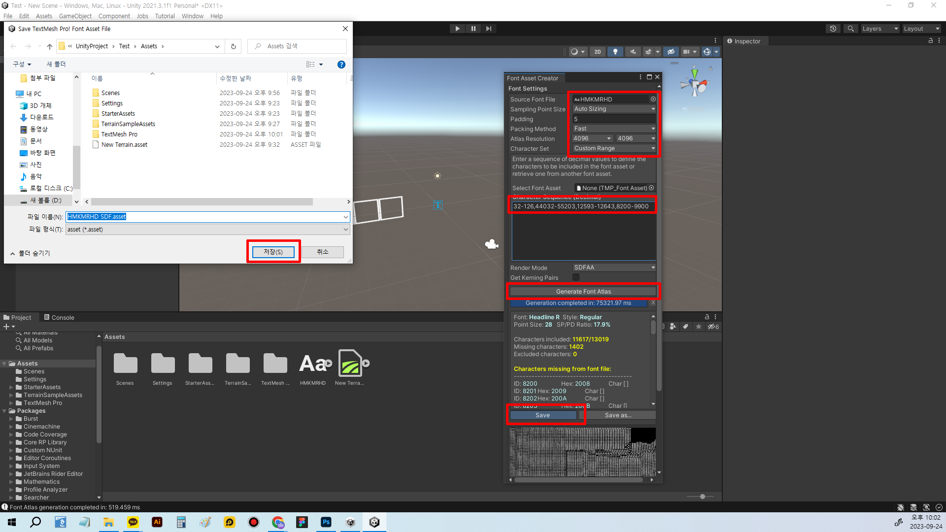Click the Padding input field
This screenshot has width=946, height=532.
614,119
